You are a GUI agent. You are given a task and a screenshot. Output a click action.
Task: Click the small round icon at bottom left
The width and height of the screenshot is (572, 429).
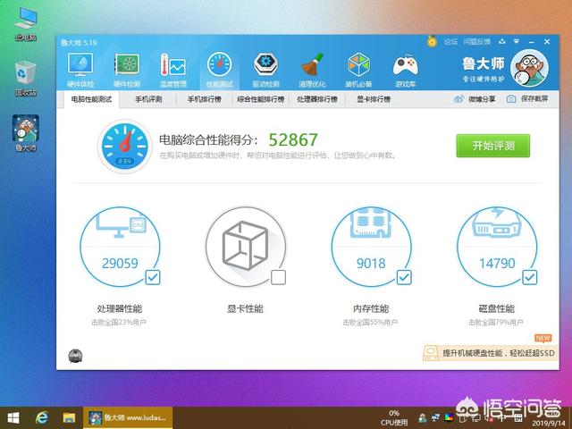click(x=75, y=356)
